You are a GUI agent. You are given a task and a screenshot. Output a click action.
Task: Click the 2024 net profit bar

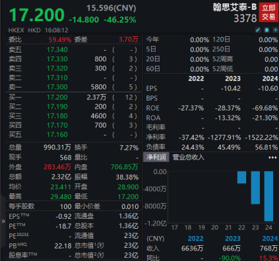coord(268,196)
